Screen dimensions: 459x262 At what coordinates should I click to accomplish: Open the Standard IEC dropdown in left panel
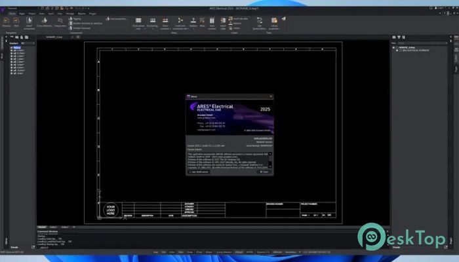[28, 43]
